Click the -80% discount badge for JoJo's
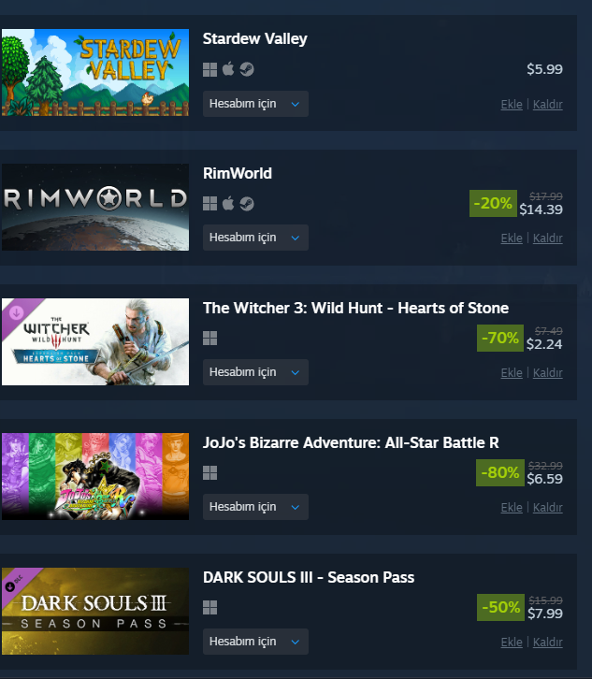The image size is (592, 679). click(x=500, y=472)
